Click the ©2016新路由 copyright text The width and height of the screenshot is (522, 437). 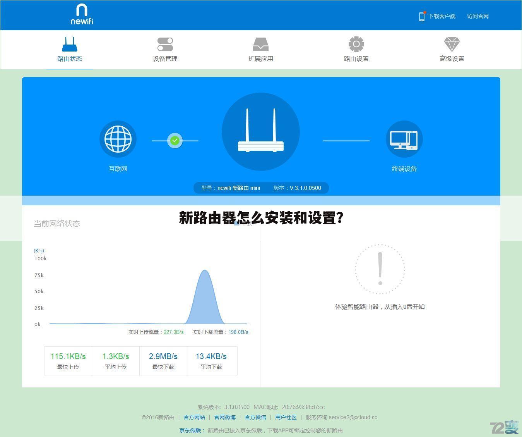158,418
